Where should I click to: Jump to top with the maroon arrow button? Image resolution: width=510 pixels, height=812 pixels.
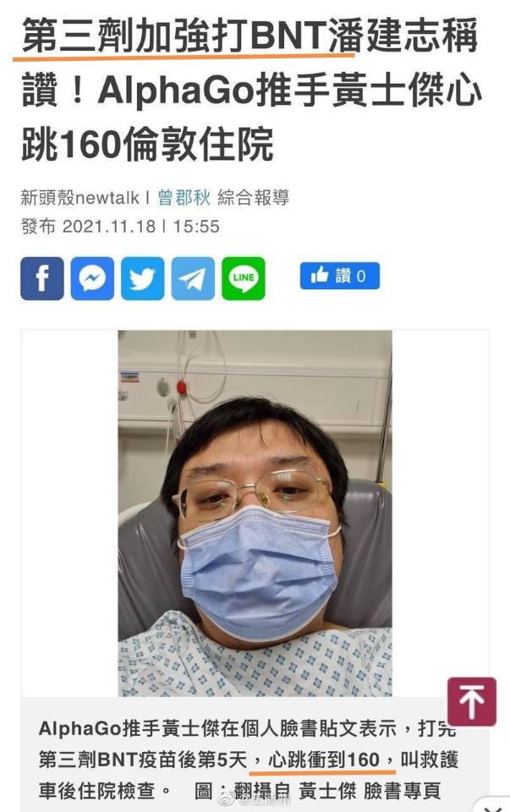coord(472,702)
